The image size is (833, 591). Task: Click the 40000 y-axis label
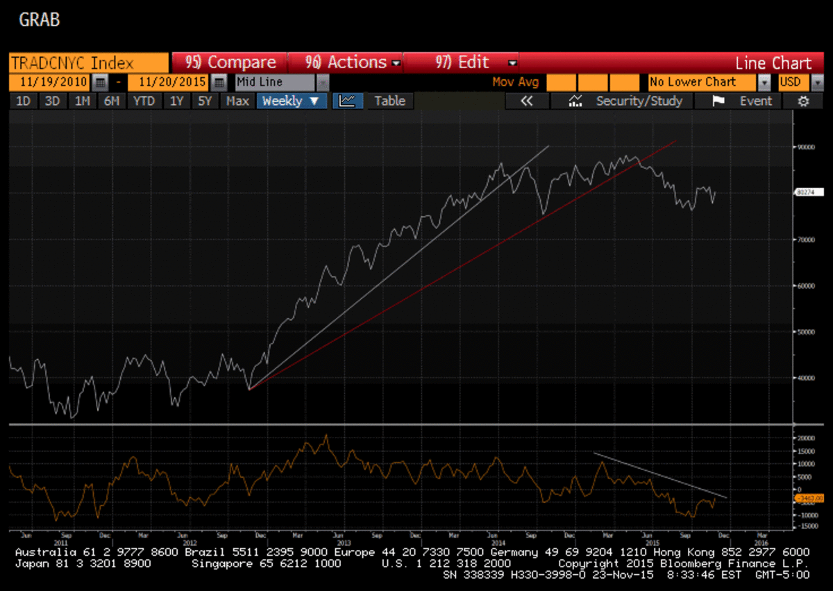[x=805, y=378]
